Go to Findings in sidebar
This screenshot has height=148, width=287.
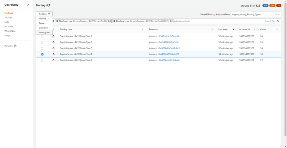9,13
